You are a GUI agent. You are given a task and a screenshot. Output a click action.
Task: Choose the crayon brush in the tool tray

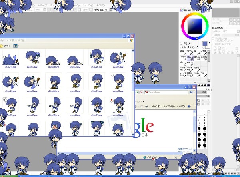197,74
